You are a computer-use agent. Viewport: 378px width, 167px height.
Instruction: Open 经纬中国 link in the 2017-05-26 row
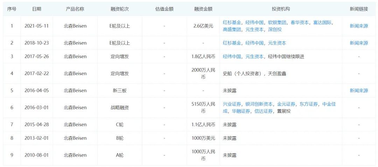click(x=232, y=57)
